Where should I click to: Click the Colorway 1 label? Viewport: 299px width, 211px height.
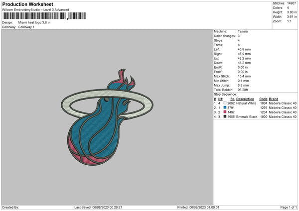[26, 27]
